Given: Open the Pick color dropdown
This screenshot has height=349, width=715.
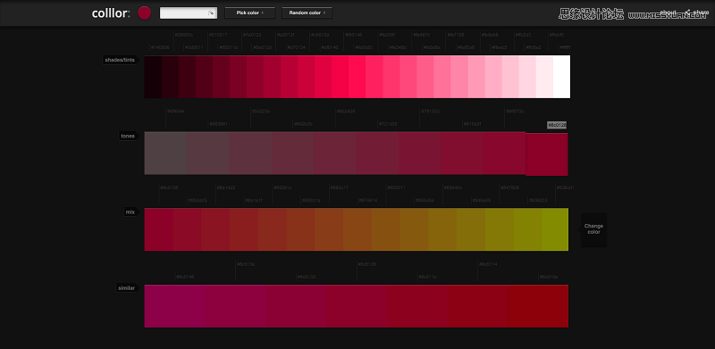Looking at the screenshot, I should tap(250, 12).
